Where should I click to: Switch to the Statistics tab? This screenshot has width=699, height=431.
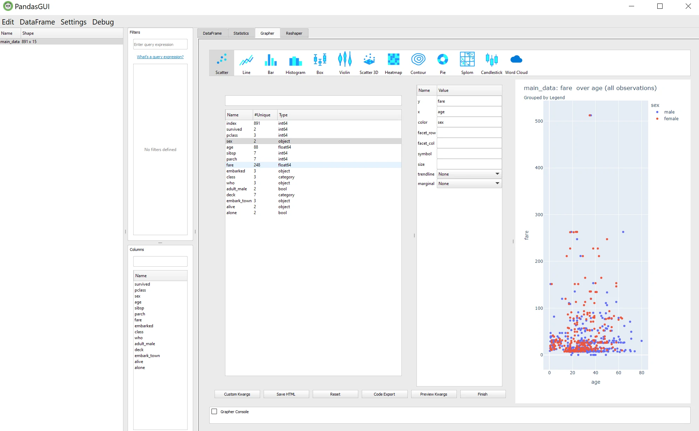tap(241, 33)
